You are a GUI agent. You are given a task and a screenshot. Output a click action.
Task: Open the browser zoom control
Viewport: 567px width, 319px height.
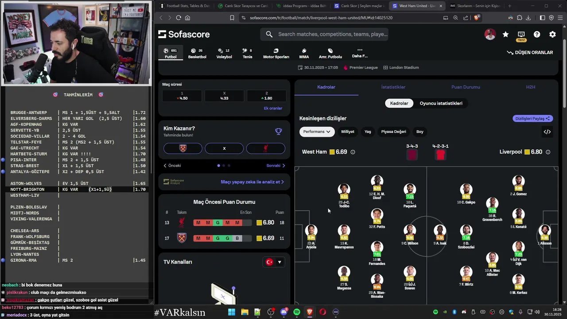point(455,18)
